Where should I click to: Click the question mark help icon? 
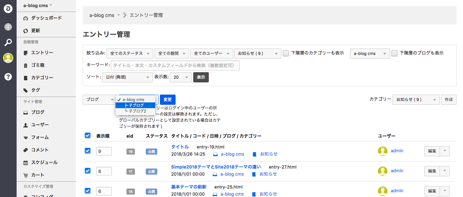coord(8,77)
